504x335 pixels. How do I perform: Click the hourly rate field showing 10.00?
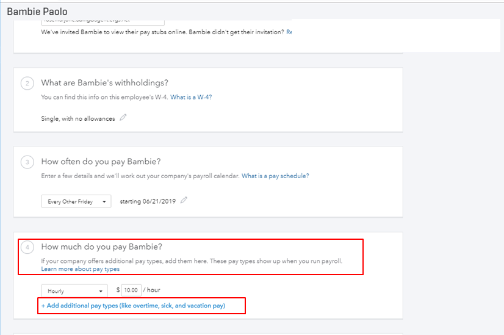tap(130, 290)
